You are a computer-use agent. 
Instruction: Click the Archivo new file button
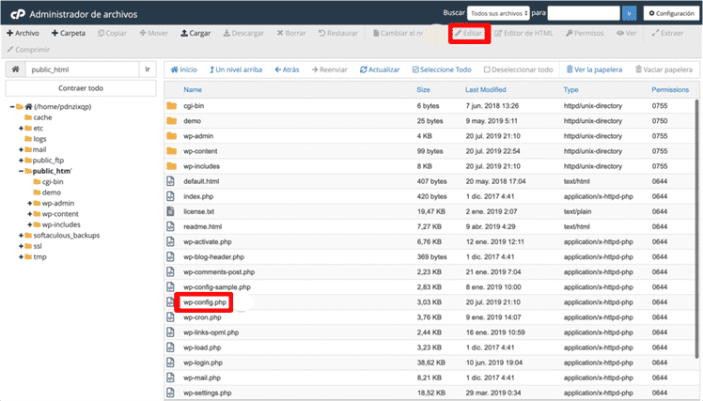[23, 33]
